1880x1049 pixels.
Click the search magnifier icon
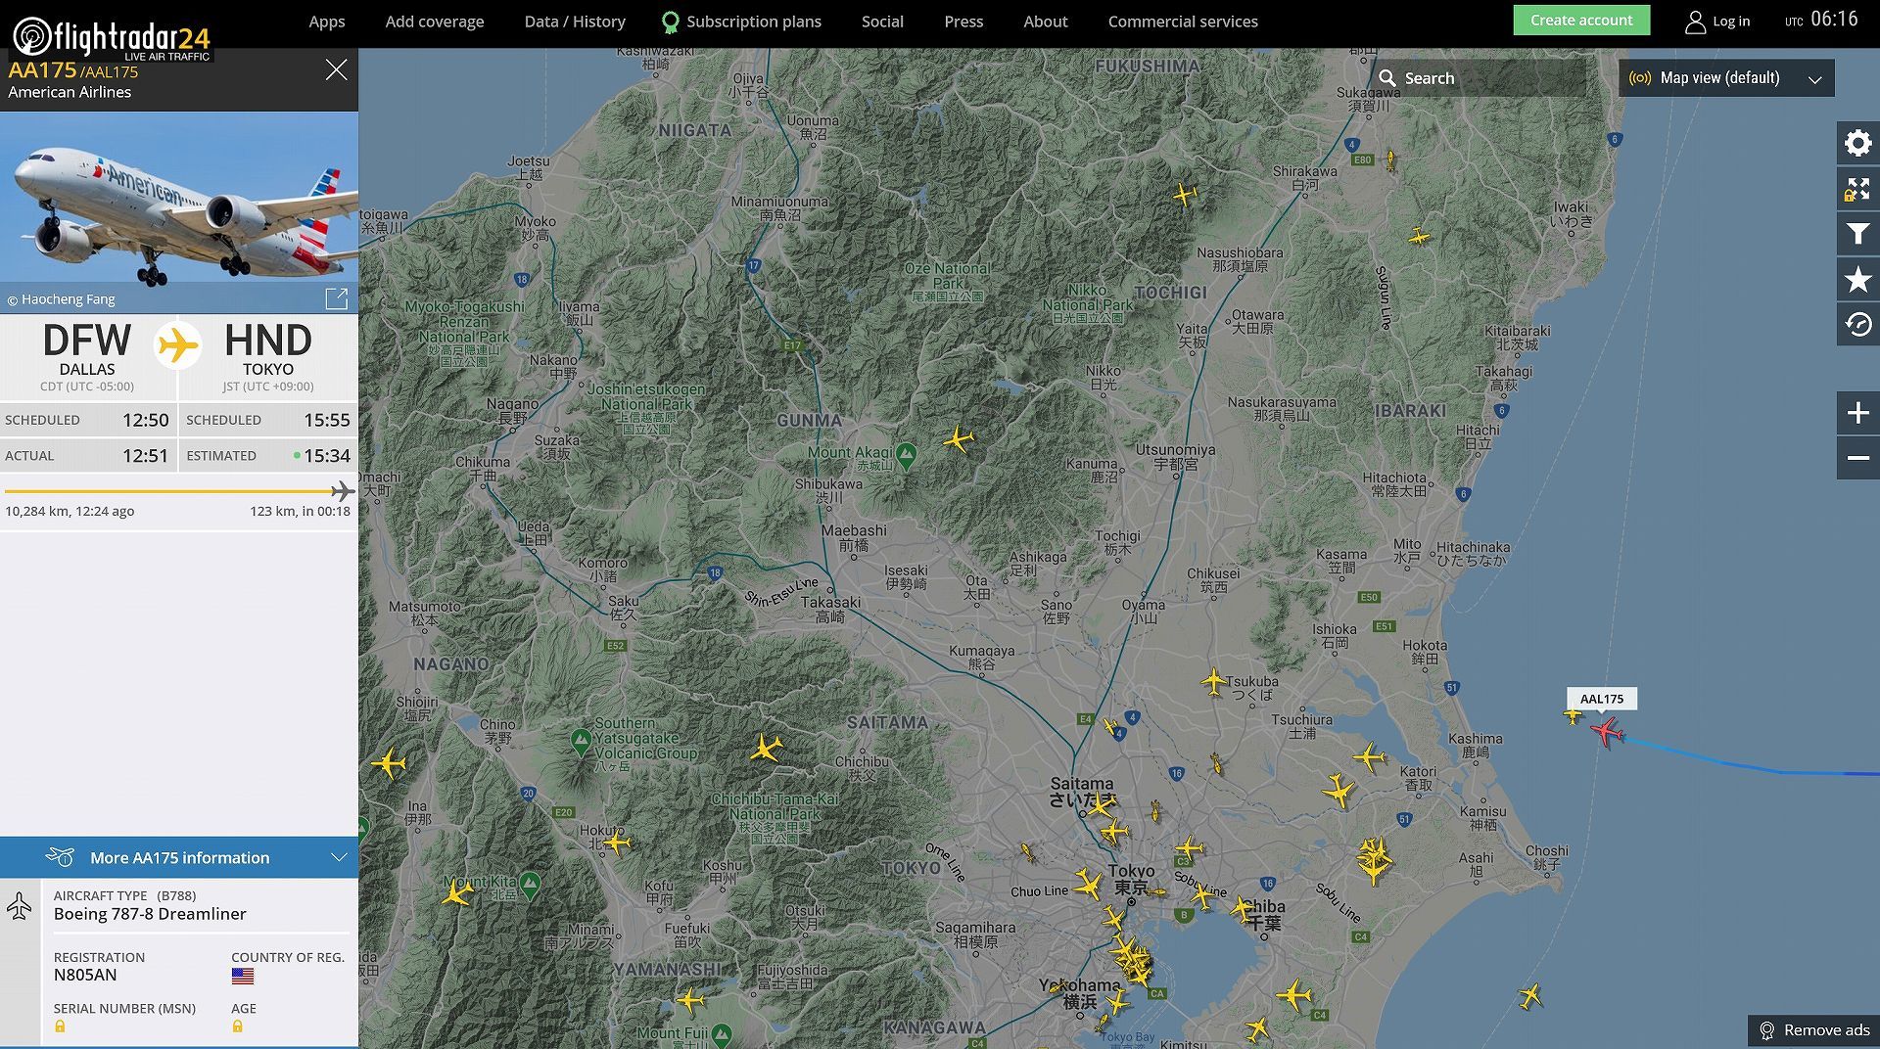pos(1387,78)
